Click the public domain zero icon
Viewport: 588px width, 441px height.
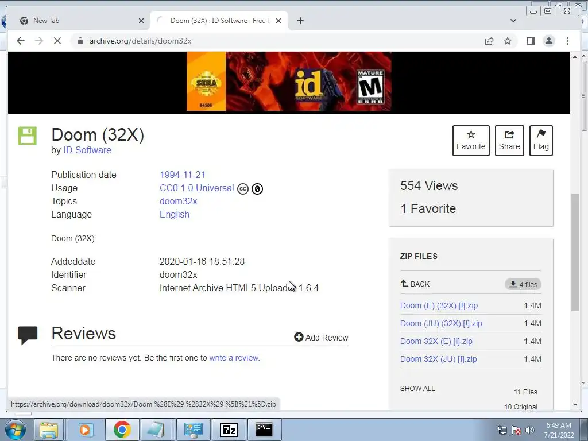pyautogui.click(x=257, y=188)
